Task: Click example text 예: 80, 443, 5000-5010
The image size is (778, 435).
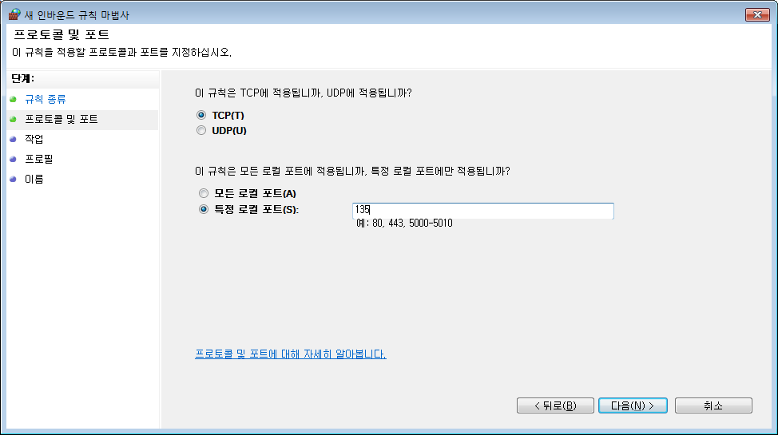Action: point(404,223)
